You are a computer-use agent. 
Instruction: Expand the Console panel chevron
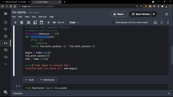tap(168, 93)
